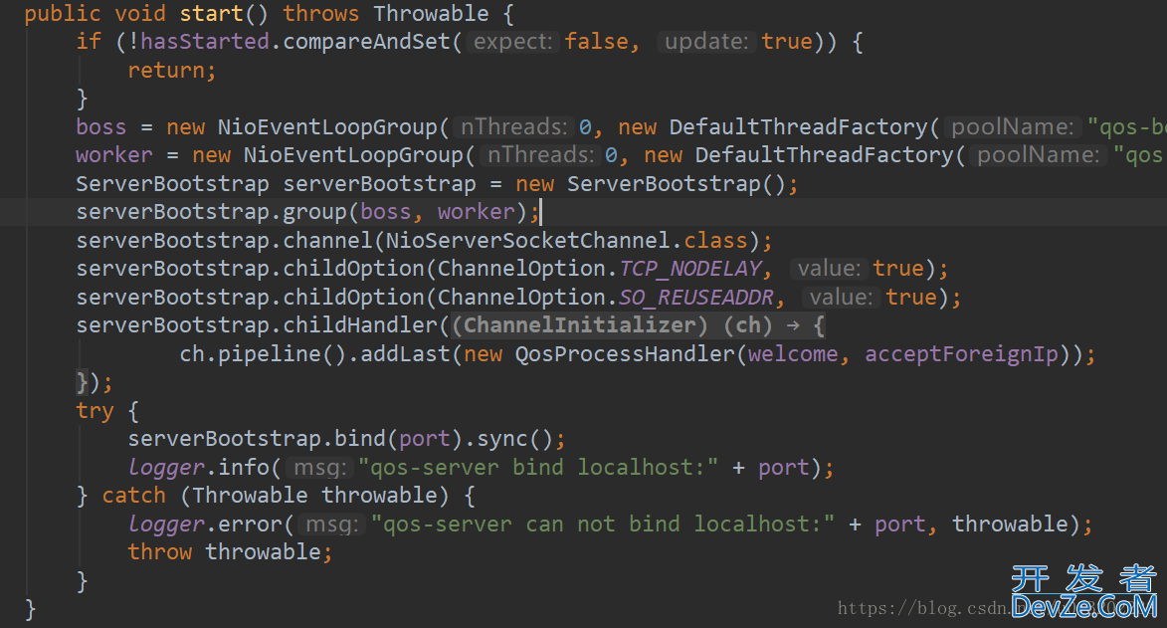Click "throwable" after the throw keyword
Image resolution: width=1167 pixels, height=628 pixels.
click(x=263, y=552)
